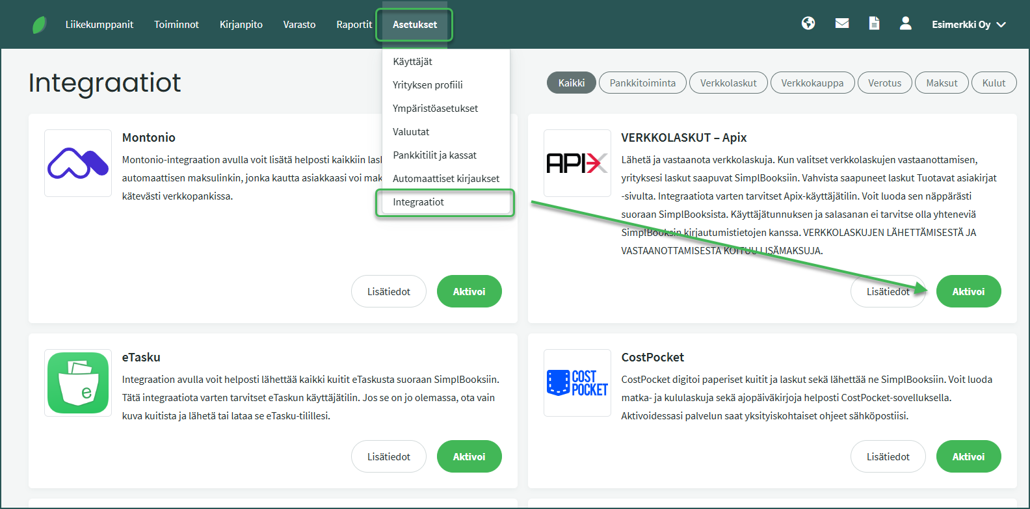Select the Verkkolaskut filter pill

coord(728,83)
